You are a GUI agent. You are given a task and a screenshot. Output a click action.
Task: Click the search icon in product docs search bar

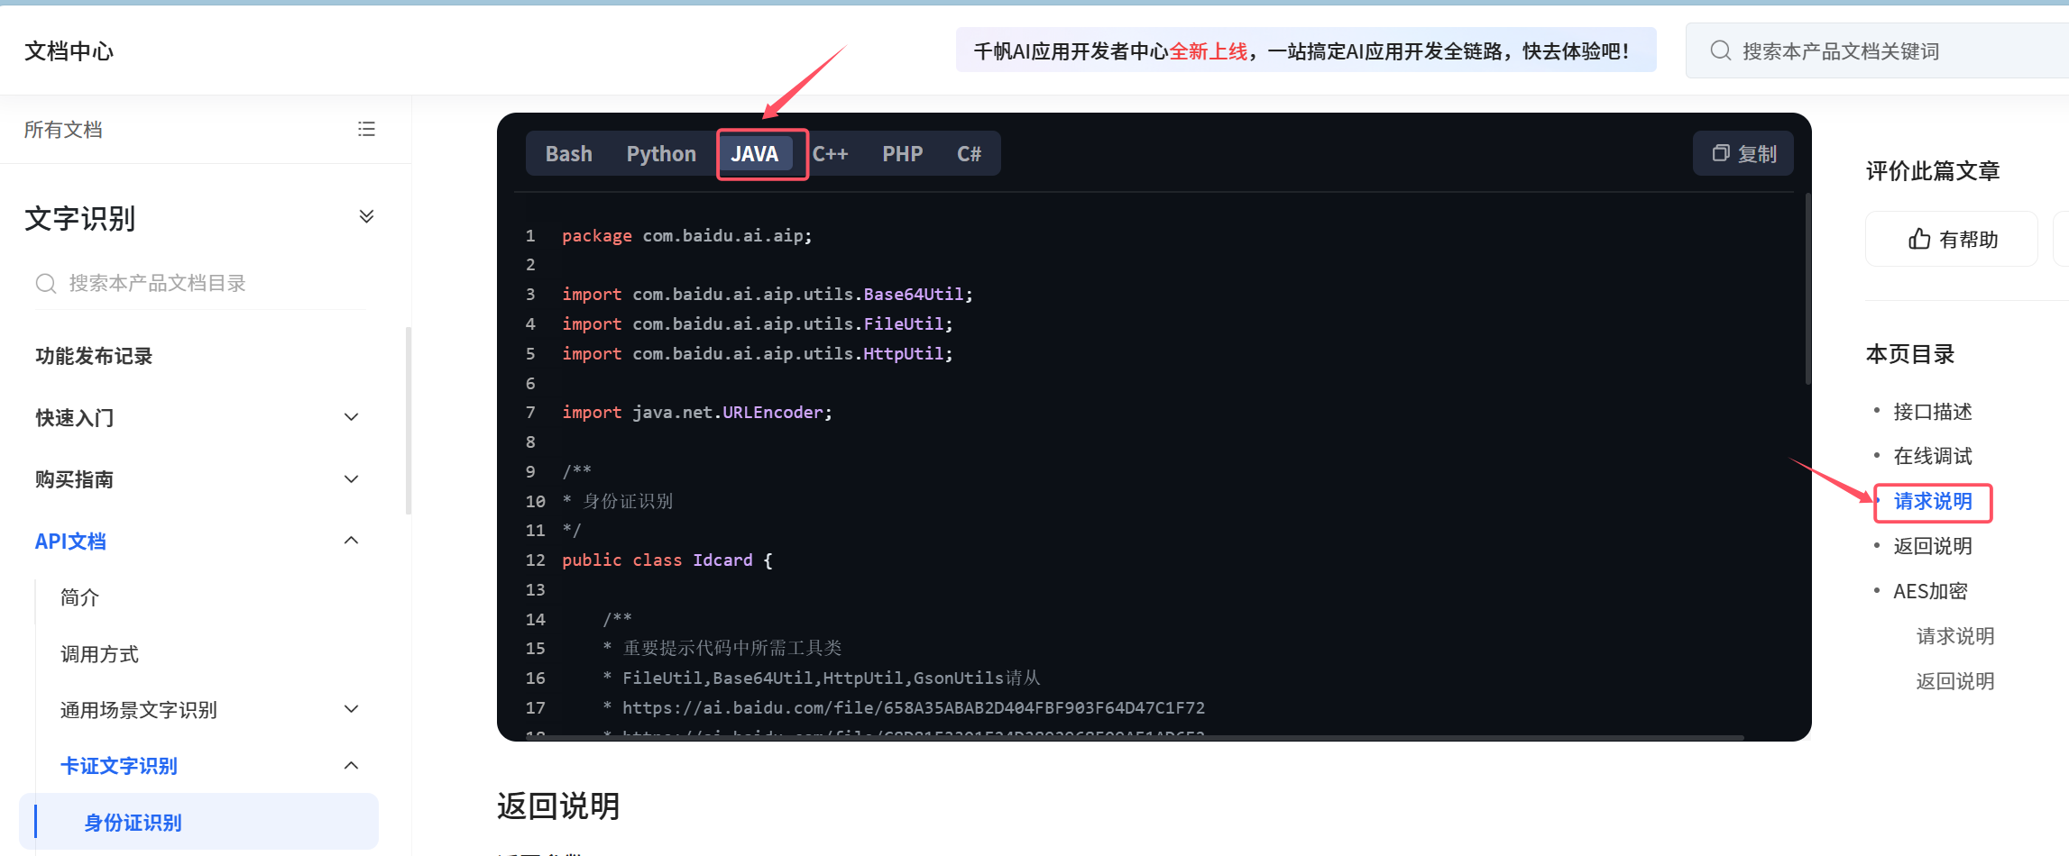(1720, 50)
